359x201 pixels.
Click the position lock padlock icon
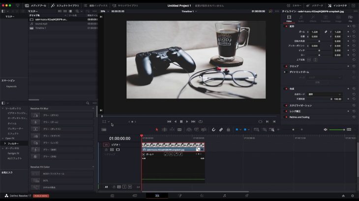(228, 129)
